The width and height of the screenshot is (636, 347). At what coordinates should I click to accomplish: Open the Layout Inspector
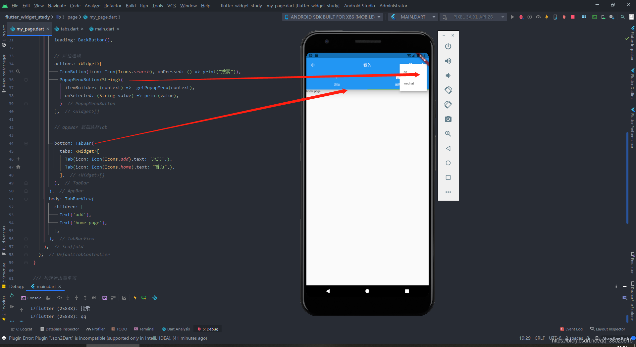pyautogui.click(x=608, y=329)
